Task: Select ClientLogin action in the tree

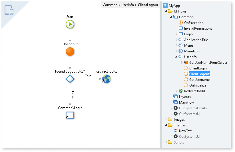Action: pos(198,68)
